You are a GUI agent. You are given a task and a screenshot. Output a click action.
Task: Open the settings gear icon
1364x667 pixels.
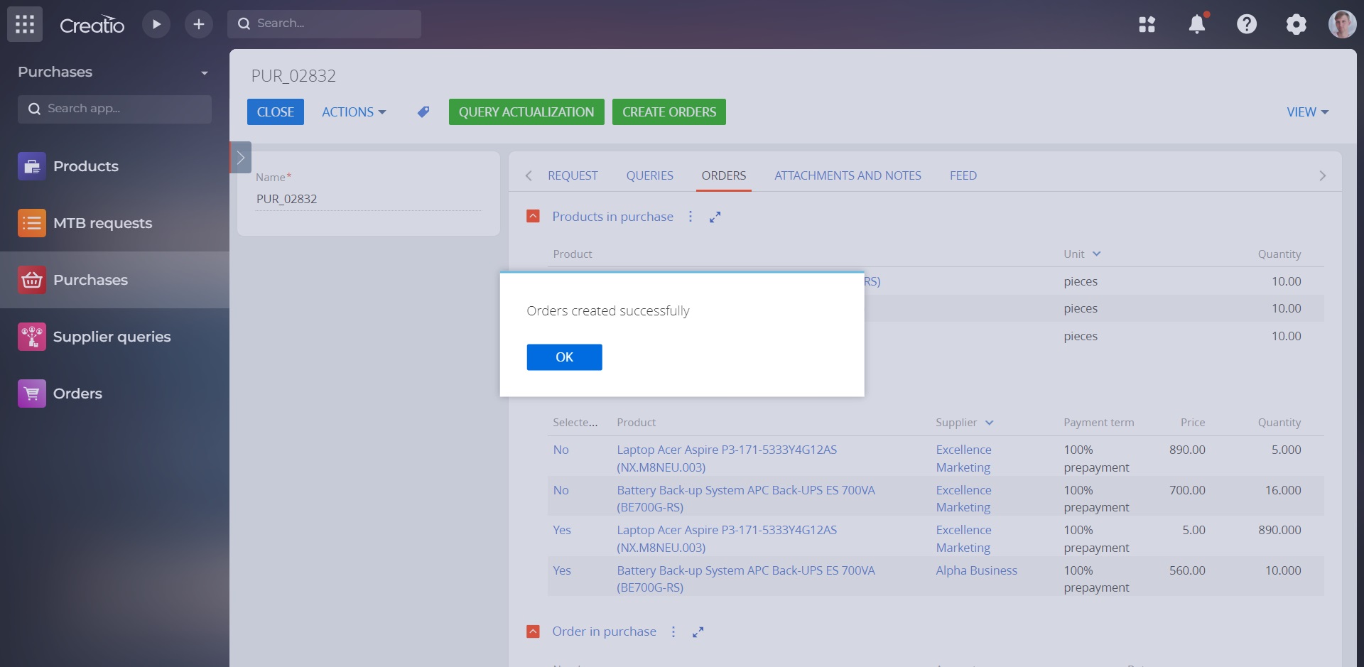(x=1297, y=23)
